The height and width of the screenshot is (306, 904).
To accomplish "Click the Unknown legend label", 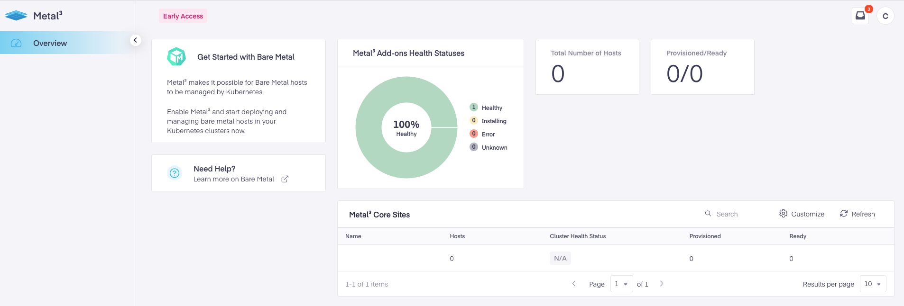I will (x=495, y=148).
